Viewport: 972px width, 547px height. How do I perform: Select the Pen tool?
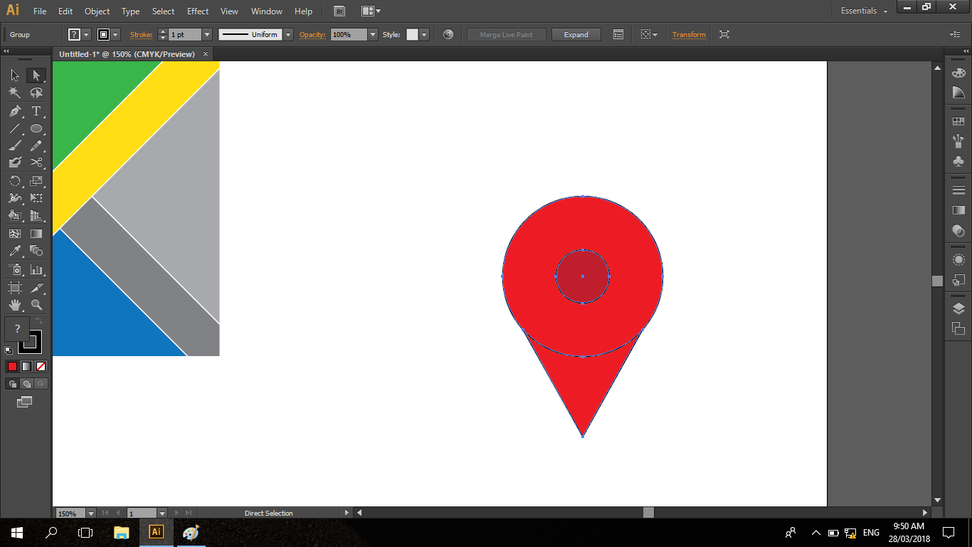click(x=15, y=111)
